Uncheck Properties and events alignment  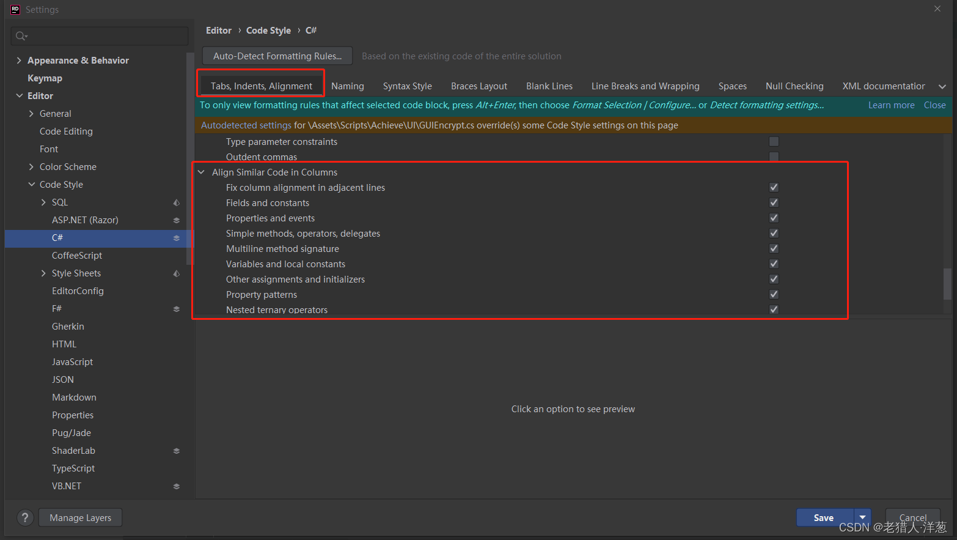[774, 218]
